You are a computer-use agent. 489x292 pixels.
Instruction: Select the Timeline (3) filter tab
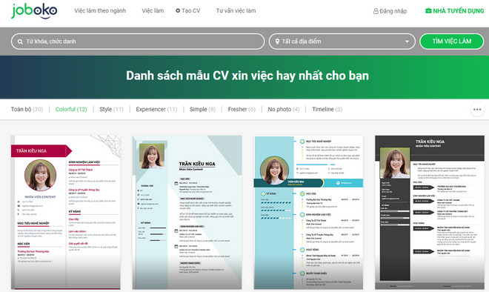click(327, 109)
